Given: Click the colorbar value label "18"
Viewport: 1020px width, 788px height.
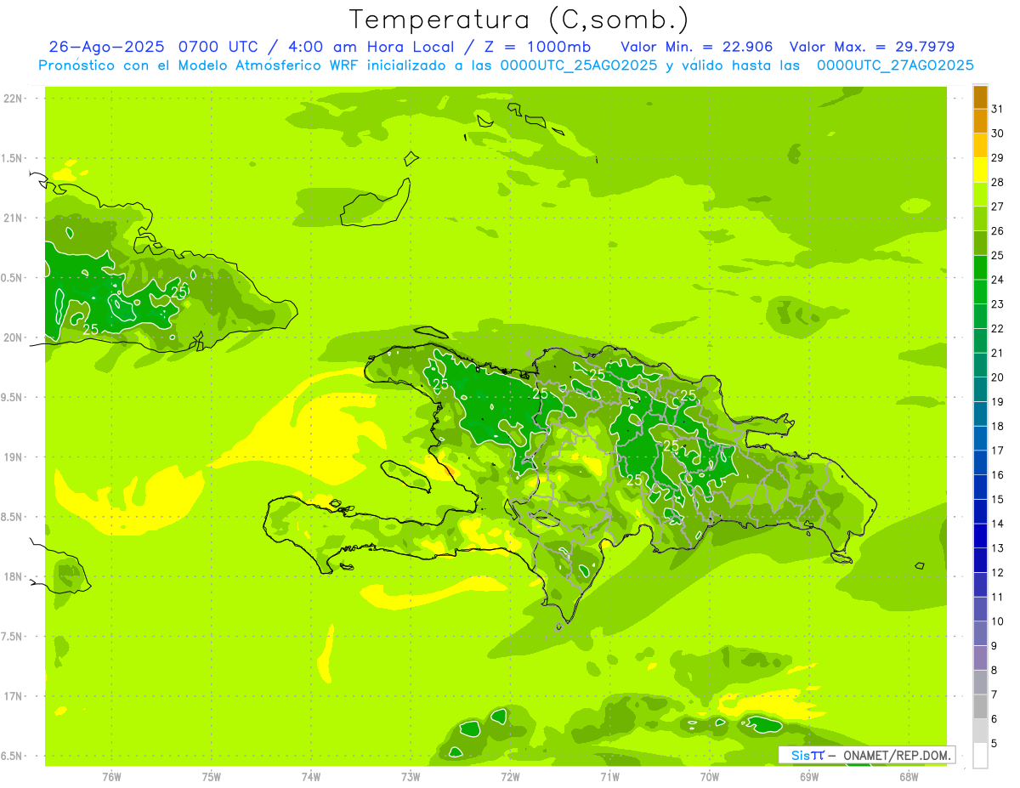Looking at the screenshot, I should point(998,426).
